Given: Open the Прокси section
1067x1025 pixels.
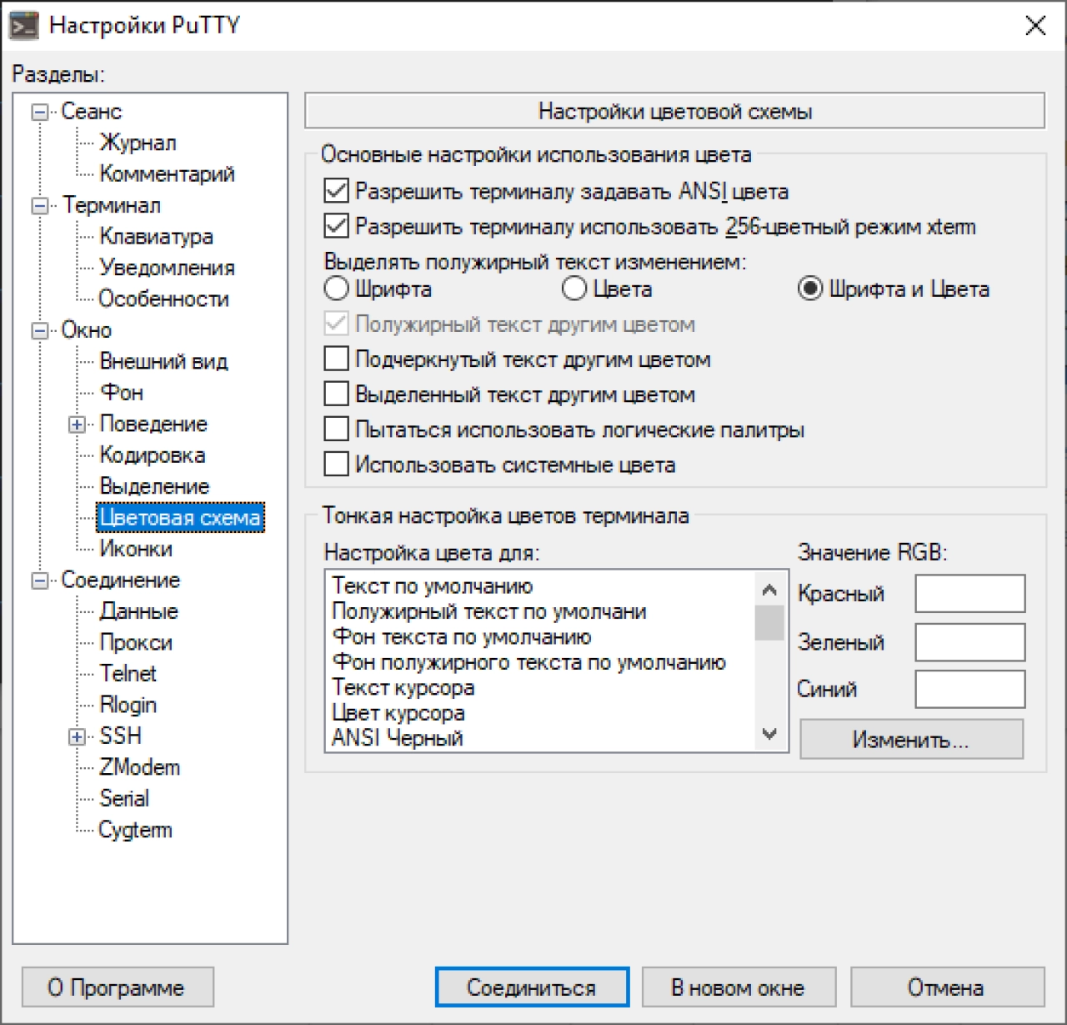Looking at the screenshot, I should click(x=136, y=642).
